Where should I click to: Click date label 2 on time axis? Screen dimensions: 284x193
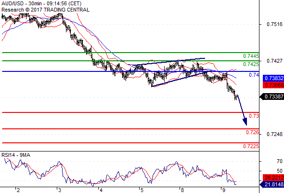click(18, 190)
